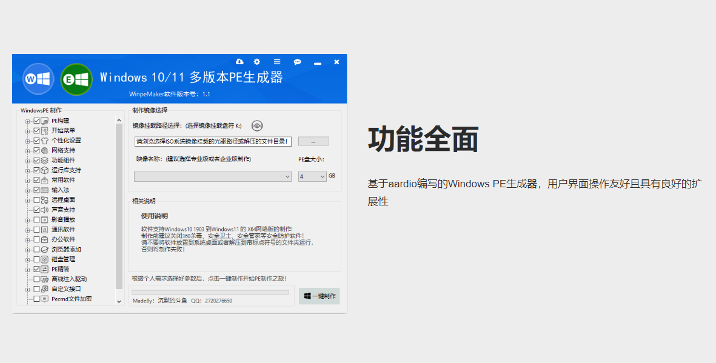Viewport: 716px width, 363px height.
Task: Click the contact icon for 通讯软件
Action: tap(45, 230)
